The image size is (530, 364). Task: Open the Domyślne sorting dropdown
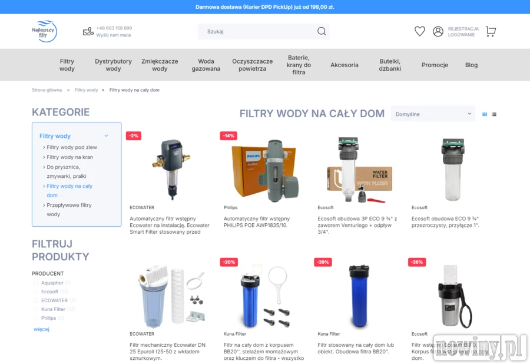coord(433,114)
